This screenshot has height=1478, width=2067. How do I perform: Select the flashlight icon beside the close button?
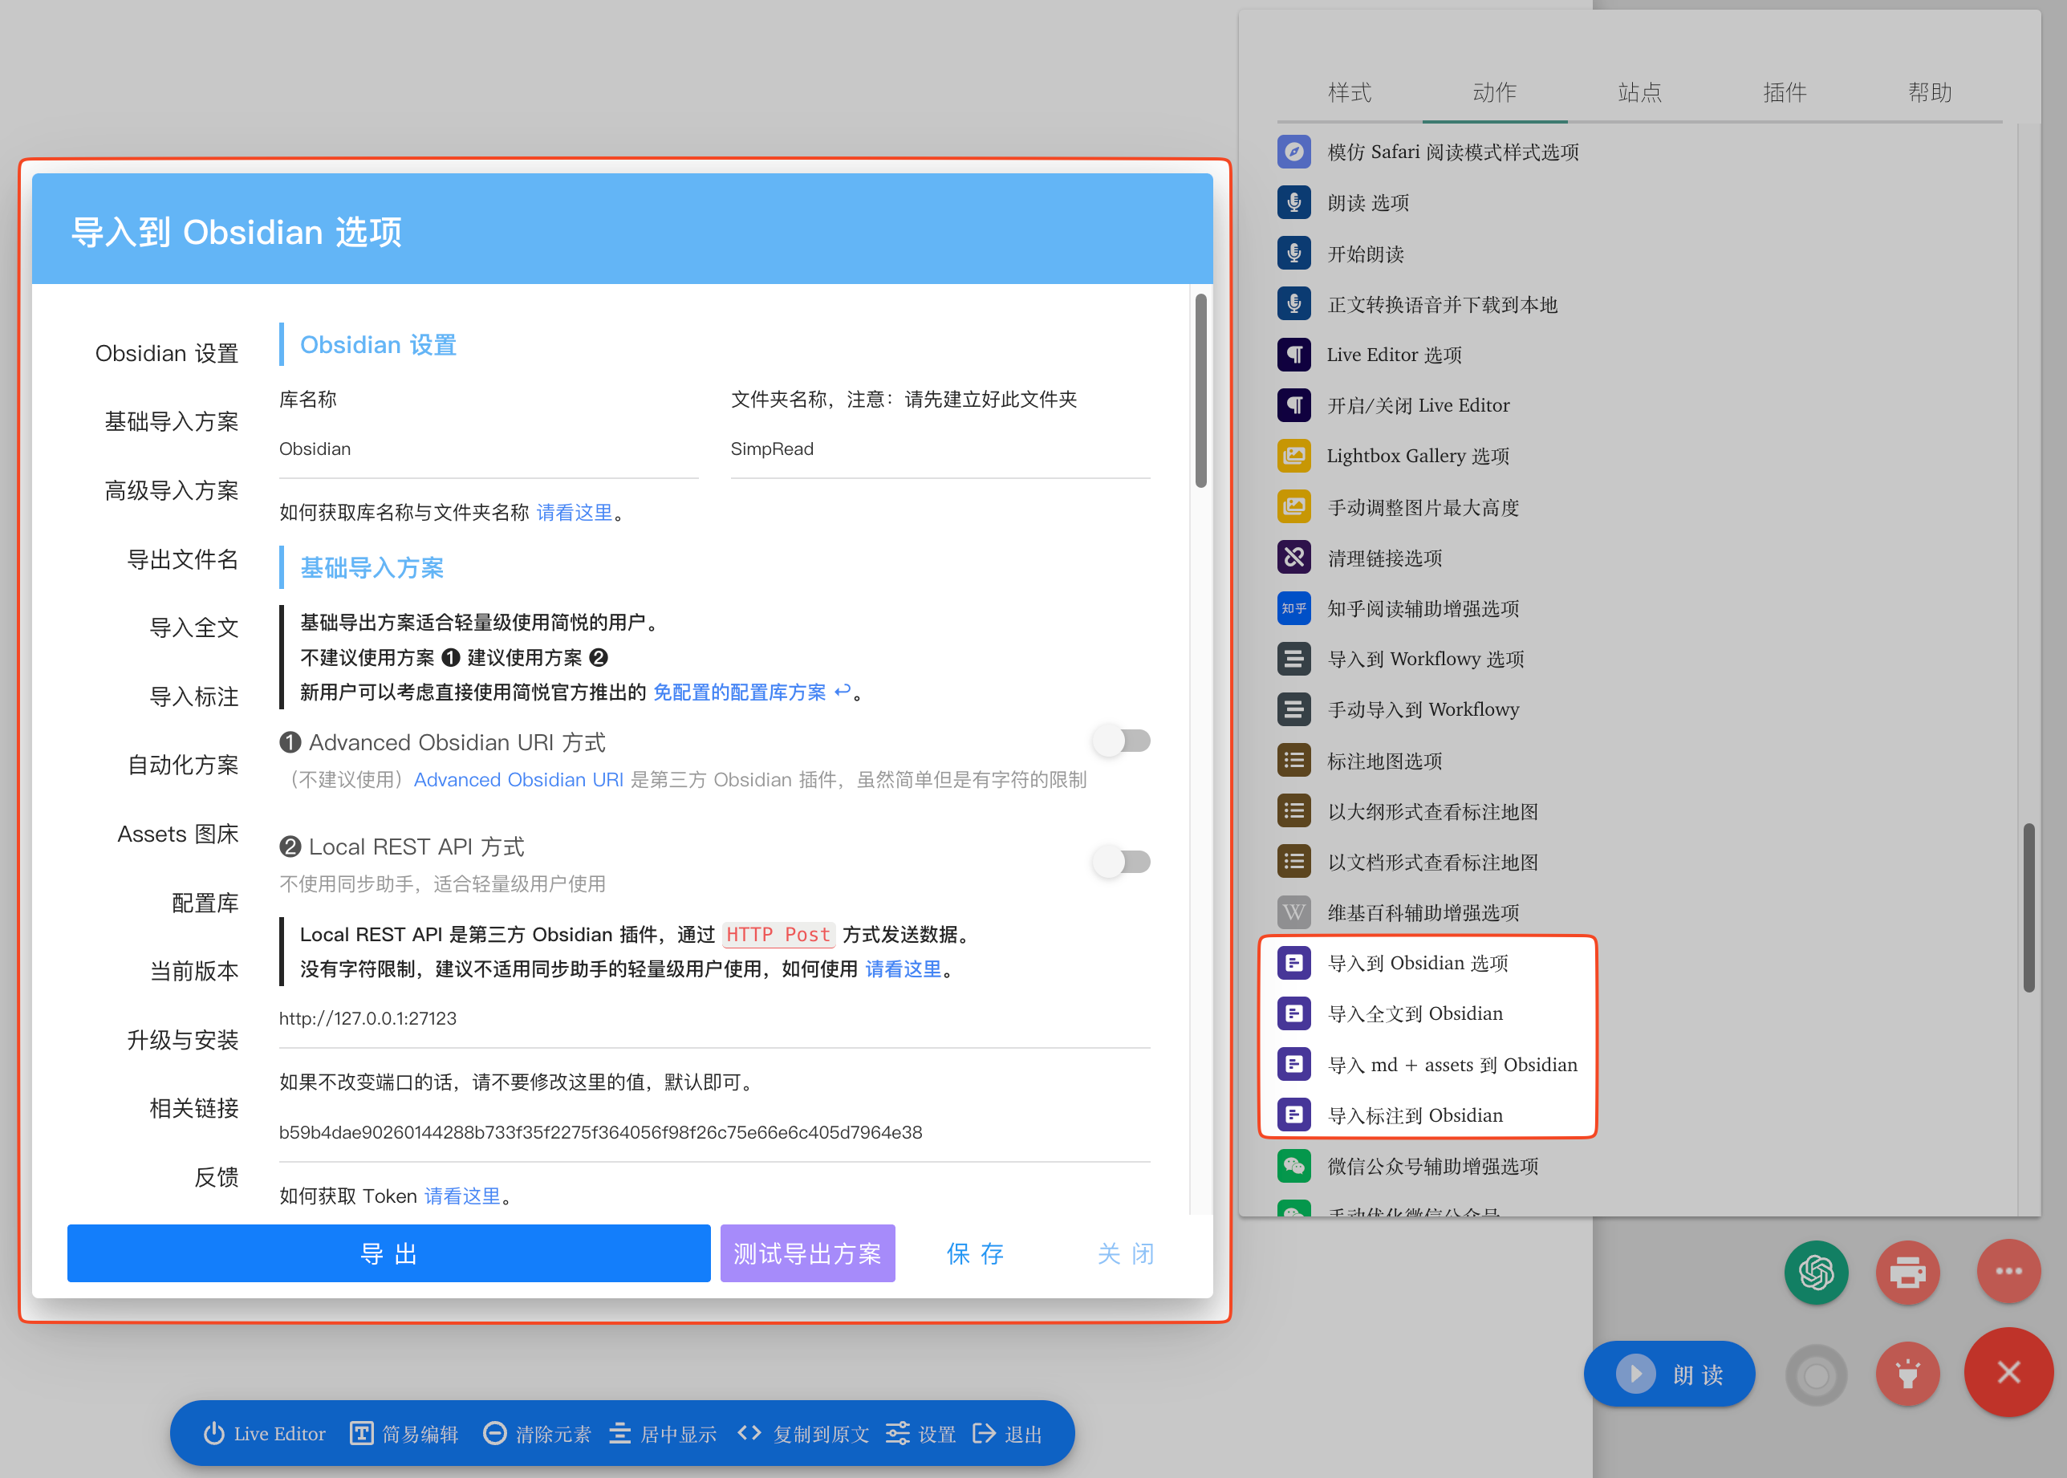tap(1909, 1374)
